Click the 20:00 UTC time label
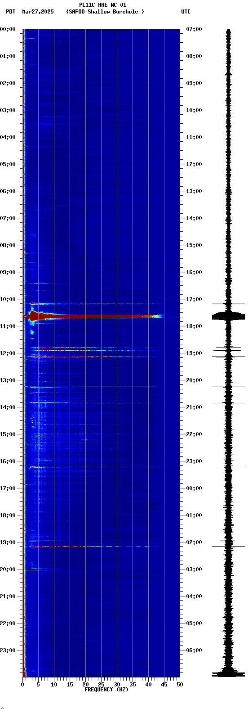This screenshot has height=713, width=248. (194, 380)
